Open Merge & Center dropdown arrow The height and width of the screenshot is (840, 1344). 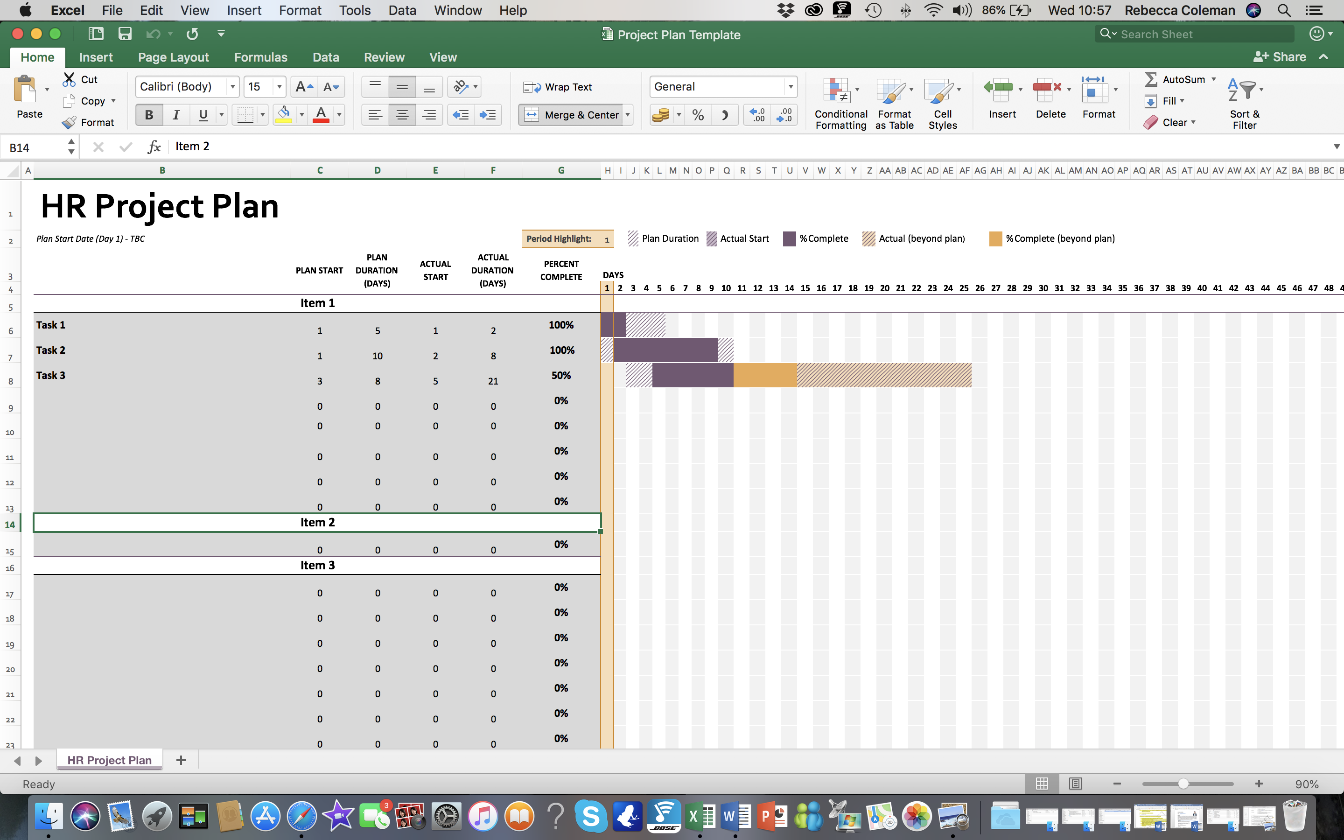tap(628, 115)
